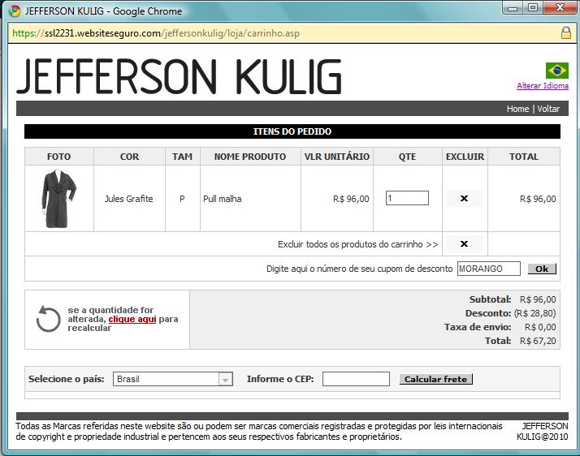Click the 'EXCLUIR' column header
This screenshot has height=456, width=580.
[x=465, y=157]
